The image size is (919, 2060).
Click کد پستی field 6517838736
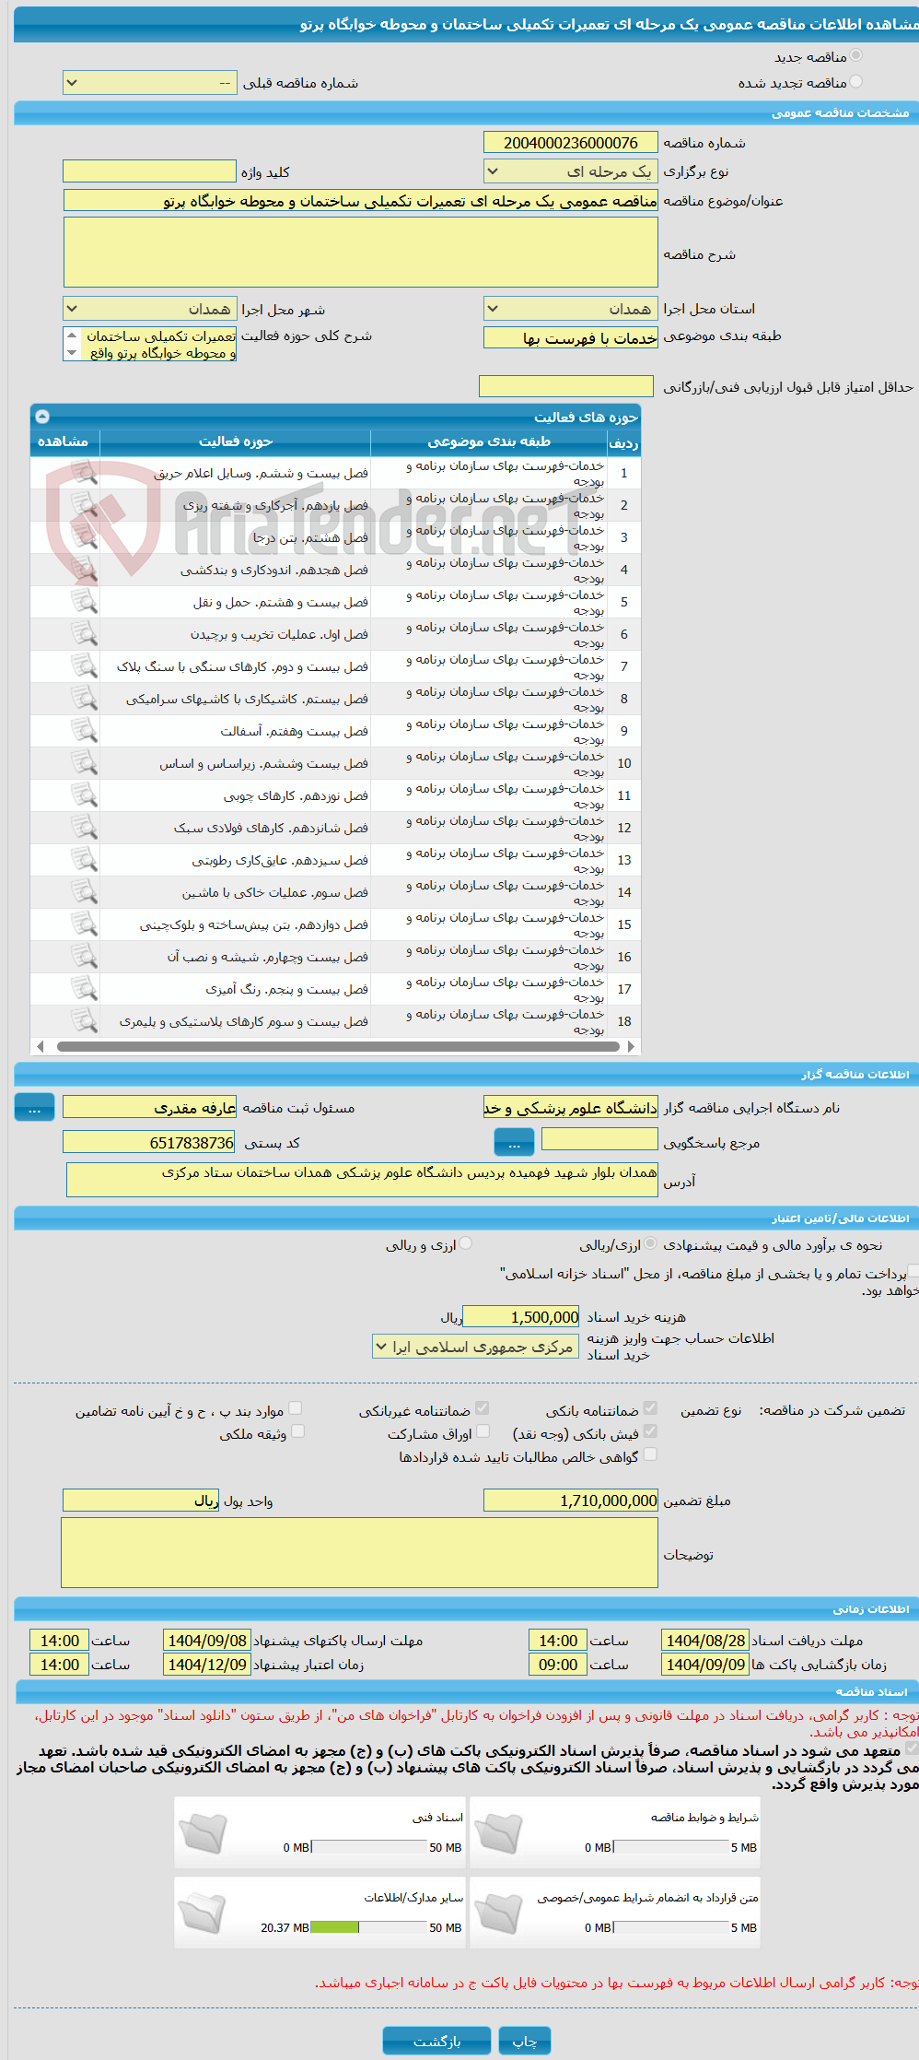tap(149, 1143)
